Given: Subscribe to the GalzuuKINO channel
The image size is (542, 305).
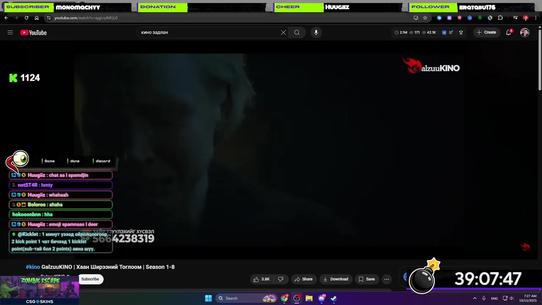Looking at the screenshot, I should pos(90,279).
